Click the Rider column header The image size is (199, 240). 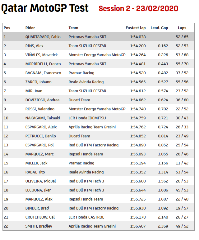pos(30,28)
